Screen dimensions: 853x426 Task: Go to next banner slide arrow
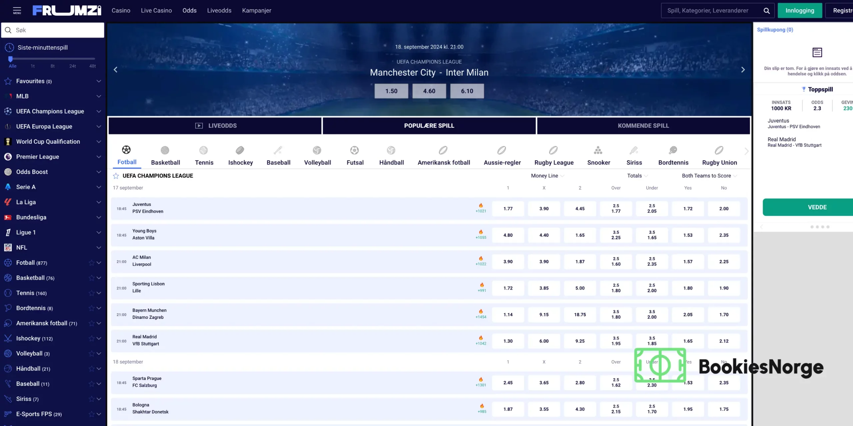[743, 70]
